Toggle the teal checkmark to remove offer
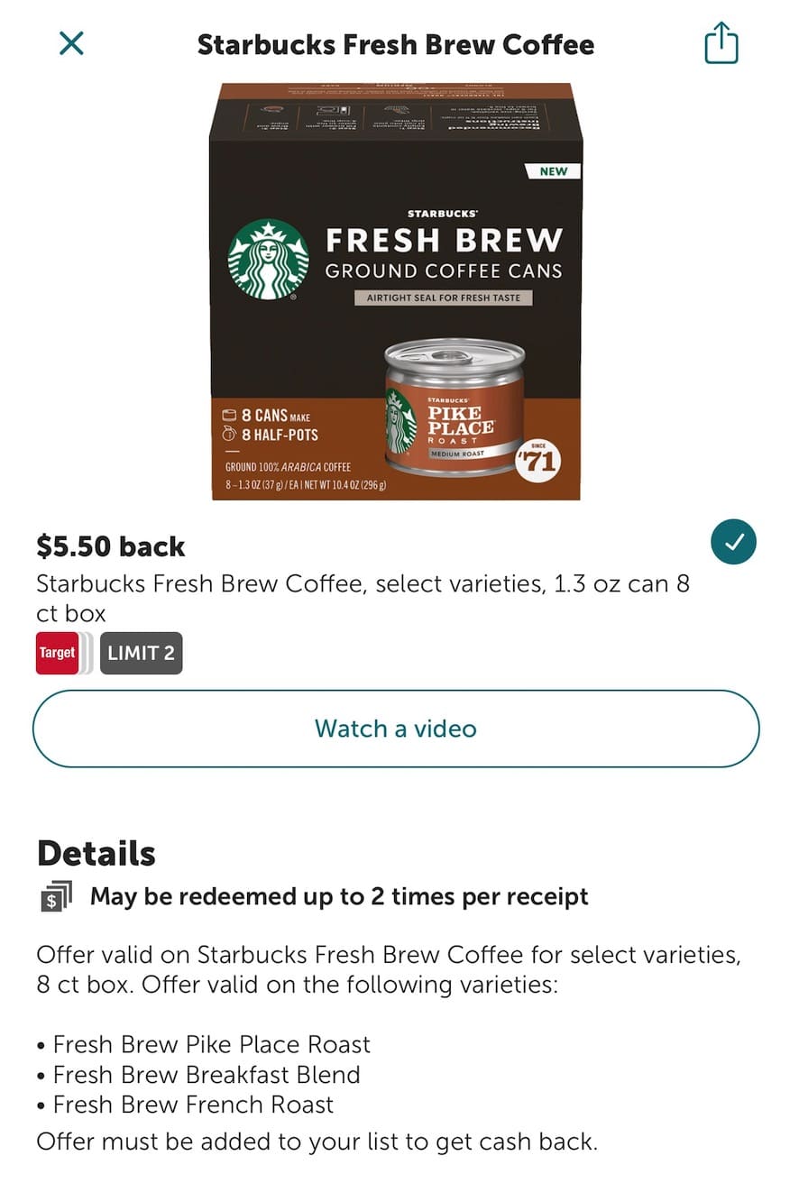 (x=733, y=542)
